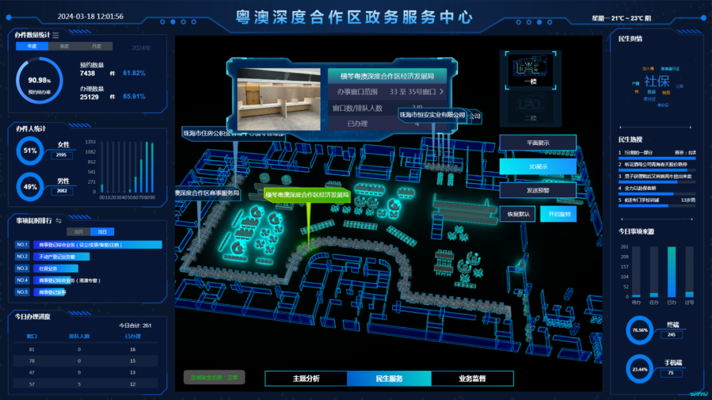Image resolution: width=712 pixels, height=400 pixels.
Task: Click the 51% female ratio ring
Action: pos(30,150)
